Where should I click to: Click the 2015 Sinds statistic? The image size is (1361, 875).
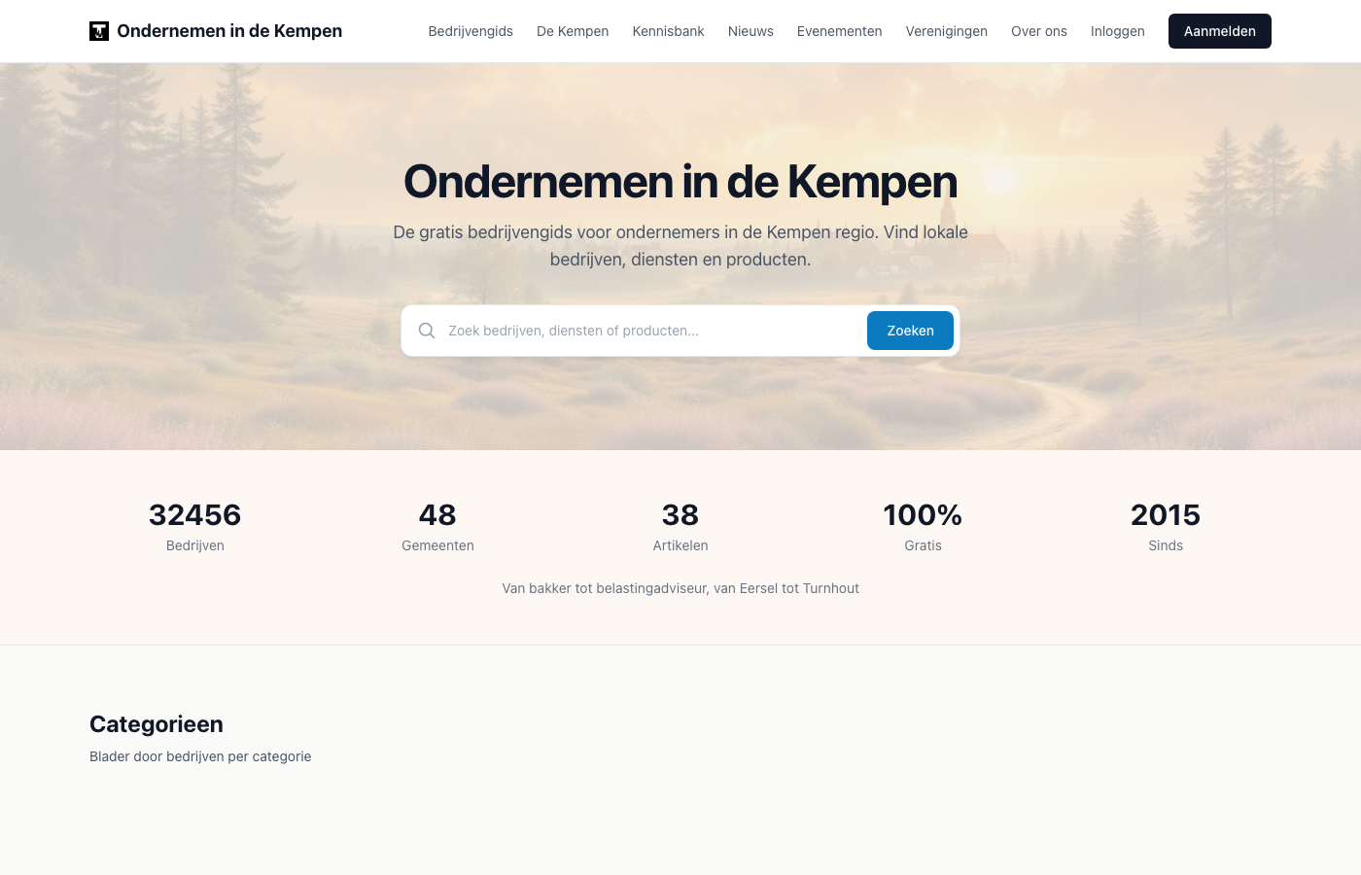coord(1166,525)
